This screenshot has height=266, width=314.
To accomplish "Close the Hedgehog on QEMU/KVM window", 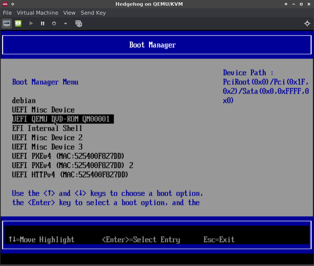I will [x=309, y=4].
